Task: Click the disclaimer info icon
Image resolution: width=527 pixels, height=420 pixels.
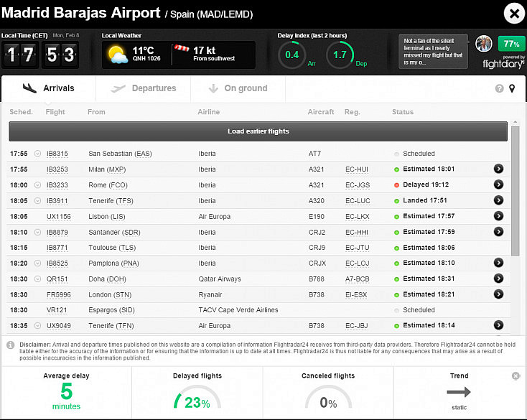Action: (x=11, y=345)
